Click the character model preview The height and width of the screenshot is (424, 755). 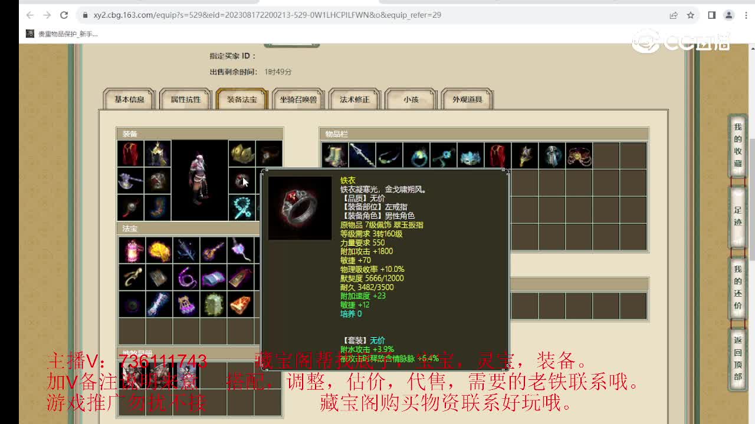(199, 180)
